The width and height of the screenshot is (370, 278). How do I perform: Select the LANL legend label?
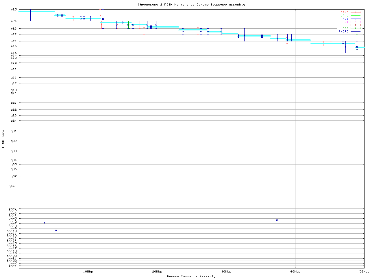pos(344,16)
